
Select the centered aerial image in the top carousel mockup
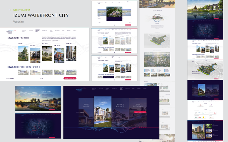click(x=114, y=13)
